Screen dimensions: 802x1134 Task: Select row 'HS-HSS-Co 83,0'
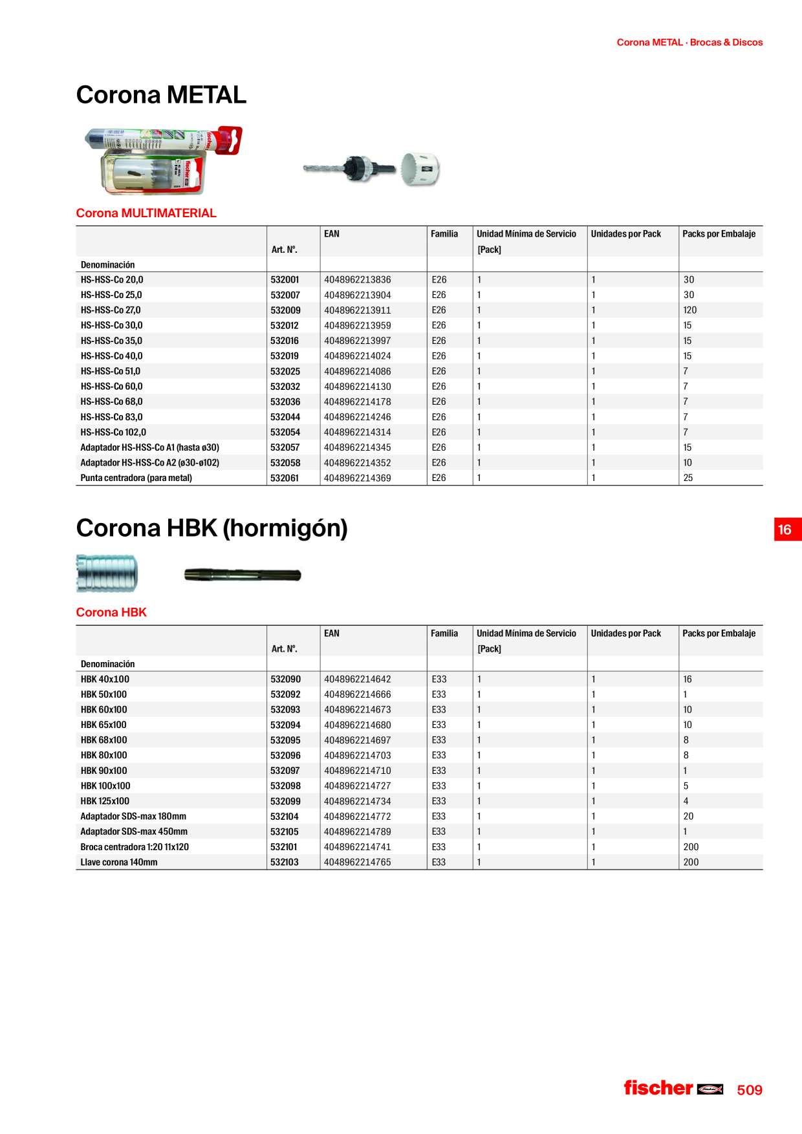pos(419,417)
